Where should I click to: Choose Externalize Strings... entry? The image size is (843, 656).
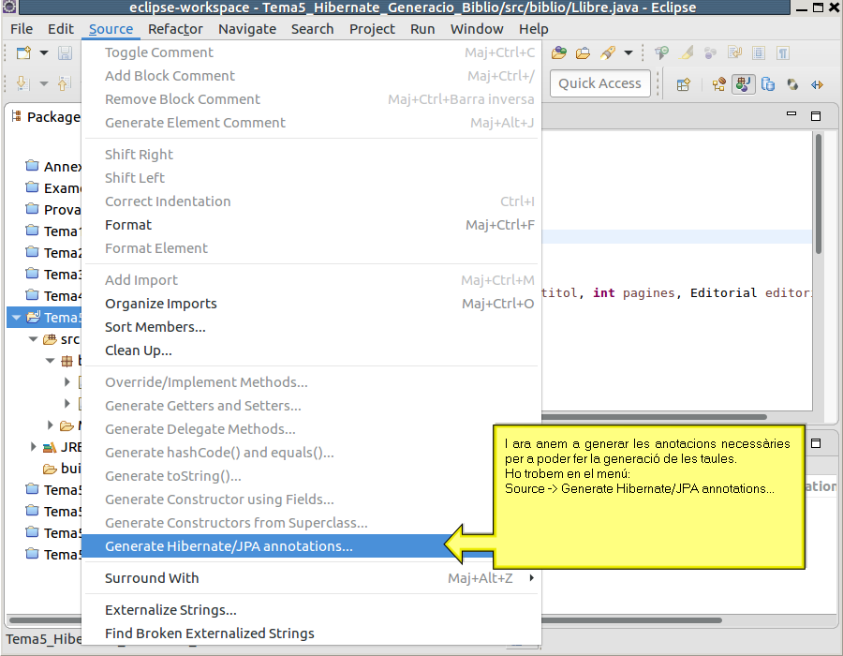312,610
